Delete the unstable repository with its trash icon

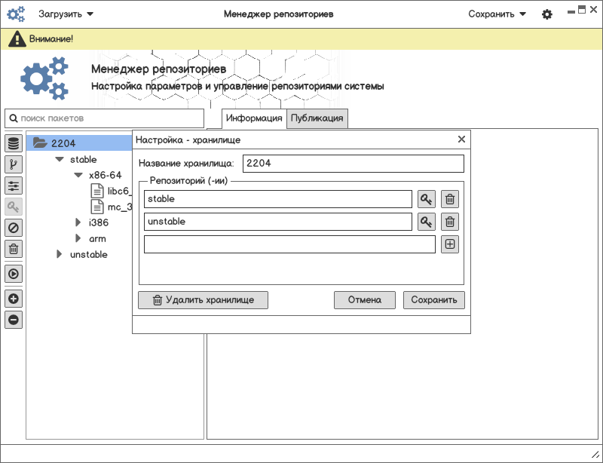pyautogui.click(x=450, y=222)
